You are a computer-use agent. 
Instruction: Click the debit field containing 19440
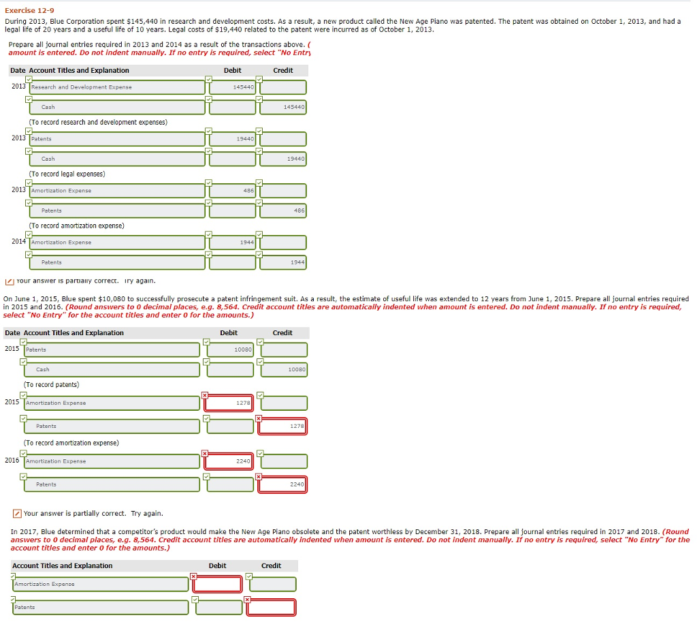coord(233,139)
